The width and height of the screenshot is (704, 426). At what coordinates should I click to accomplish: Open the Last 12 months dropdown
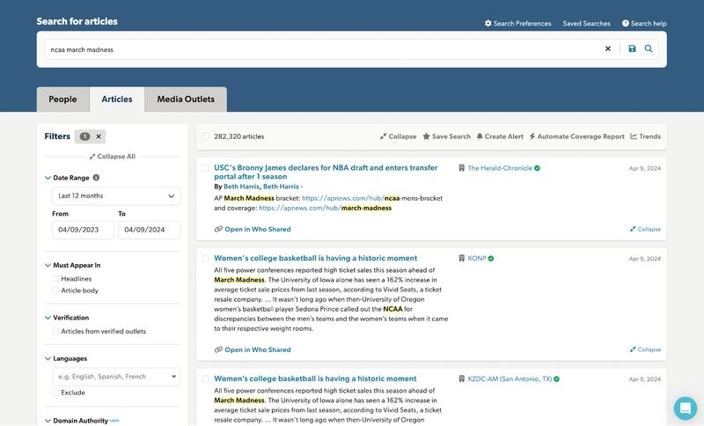point(116,195)
